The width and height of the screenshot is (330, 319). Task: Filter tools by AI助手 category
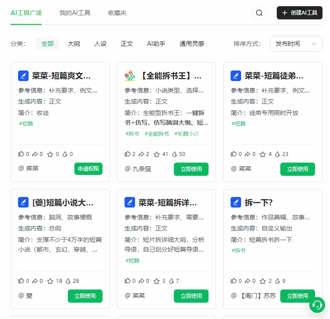[156, 44]
